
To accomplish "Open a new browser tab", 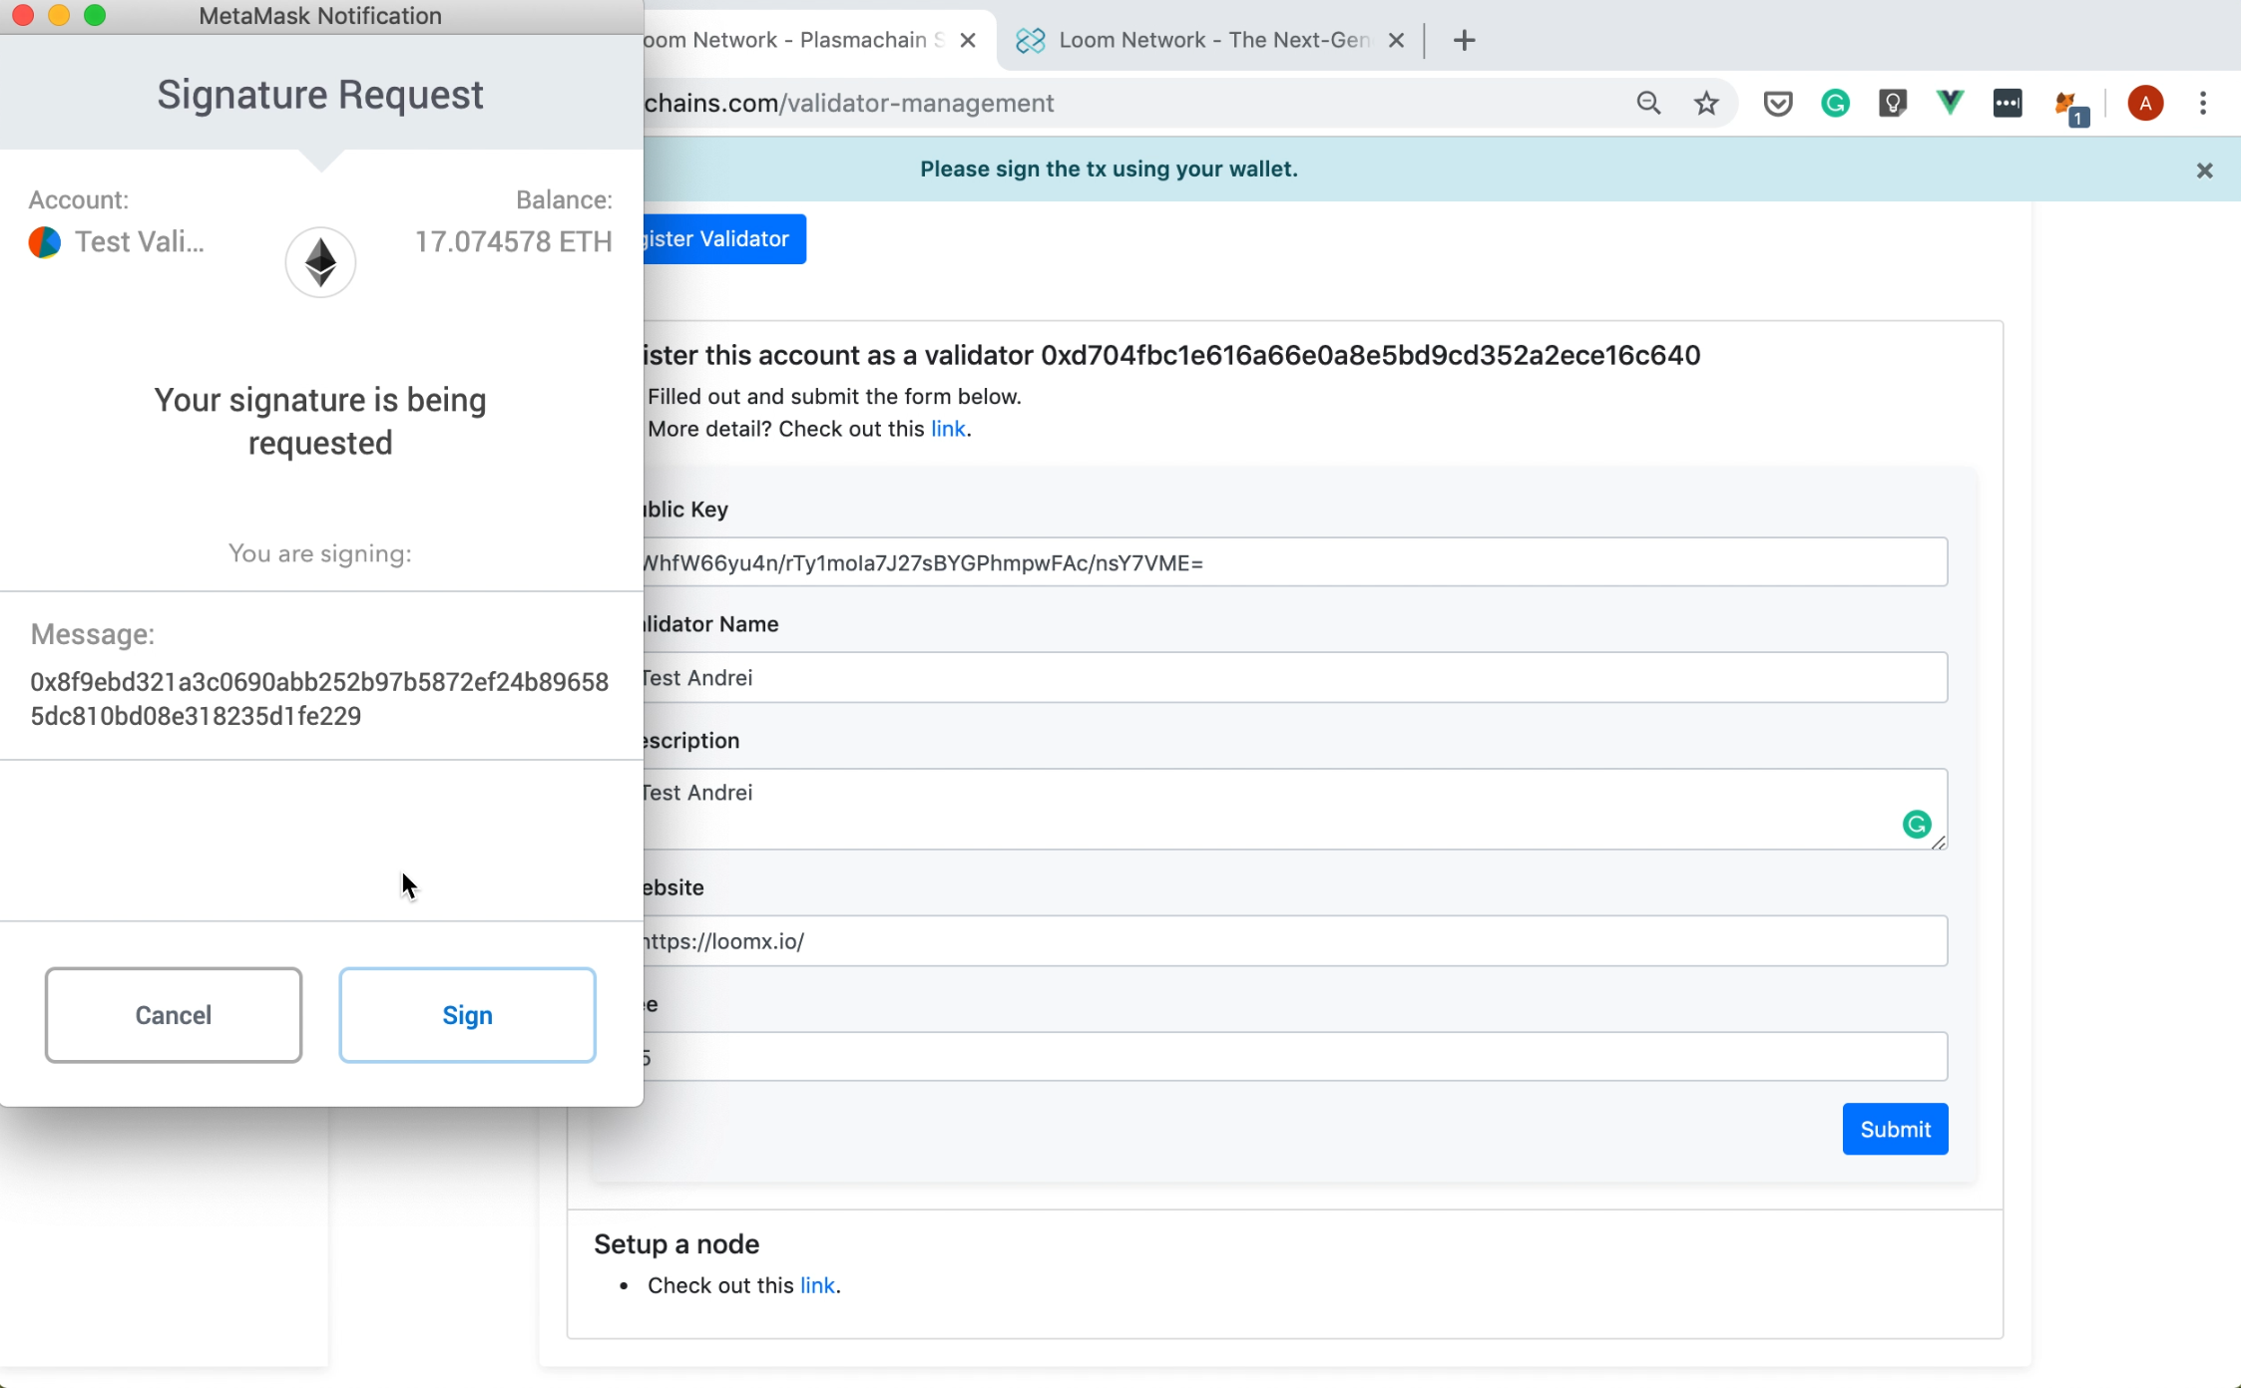I will point(1464,40).
